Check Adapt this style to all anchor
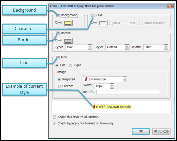 55,117
